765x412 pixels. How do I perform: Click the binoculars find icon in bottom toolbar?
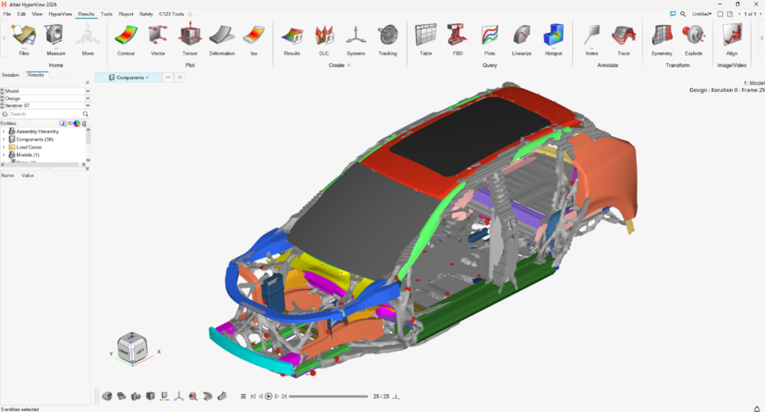click(x=122, y=396)
